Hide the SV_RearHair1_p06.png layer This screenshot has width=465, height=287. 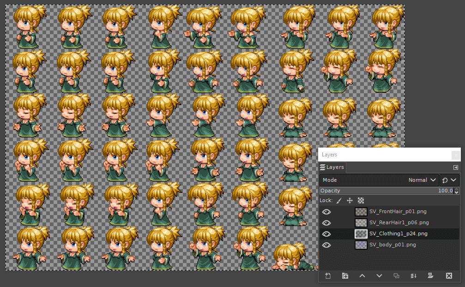[x=326, y=223]
